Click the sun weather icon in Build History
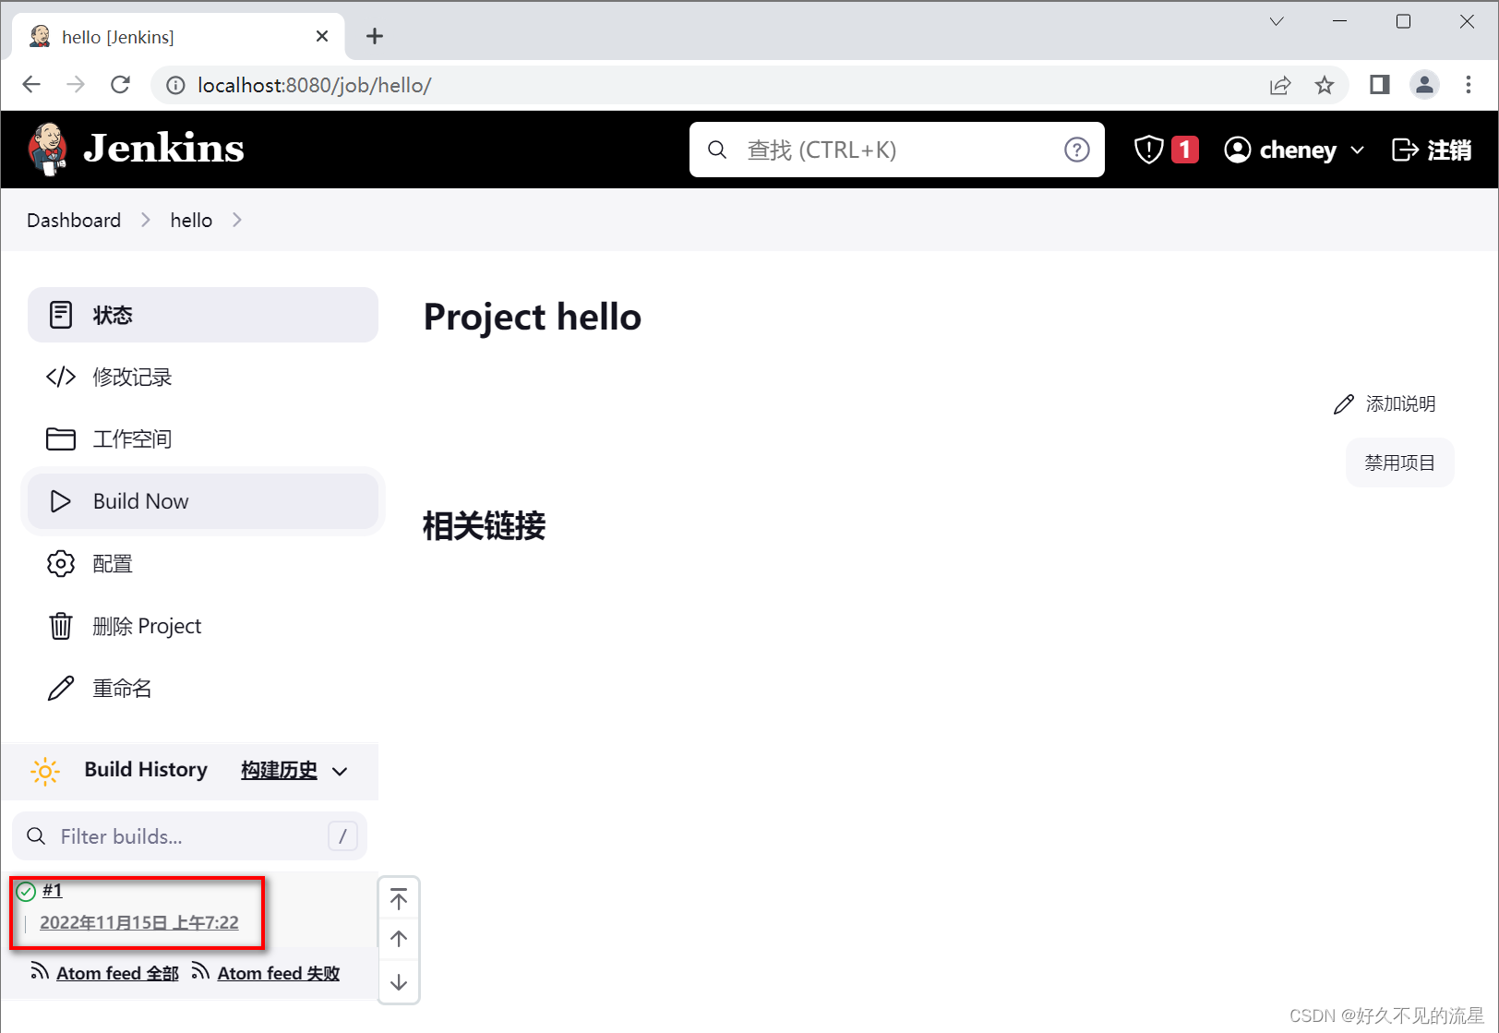 [44, 771]
